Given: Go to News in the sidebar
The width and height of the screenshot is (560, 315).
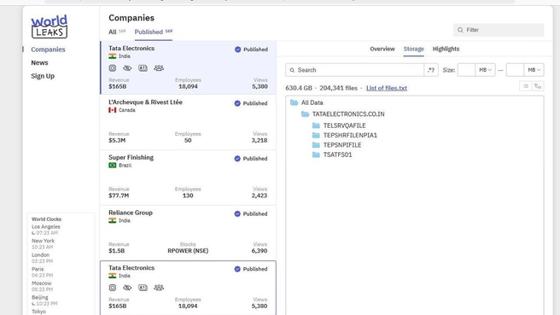Looking at the screenshot, I should 39,63.
